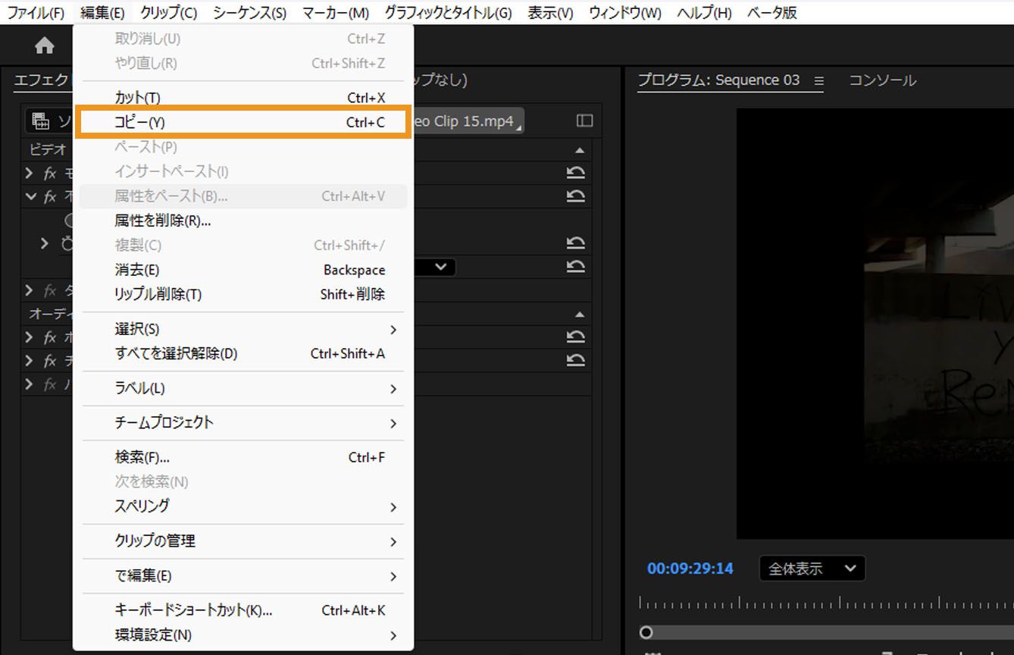The height and width of the screenshot is (655, 1014).
Task: Reset the first audio fx row
Action: [x=576, y=337]
